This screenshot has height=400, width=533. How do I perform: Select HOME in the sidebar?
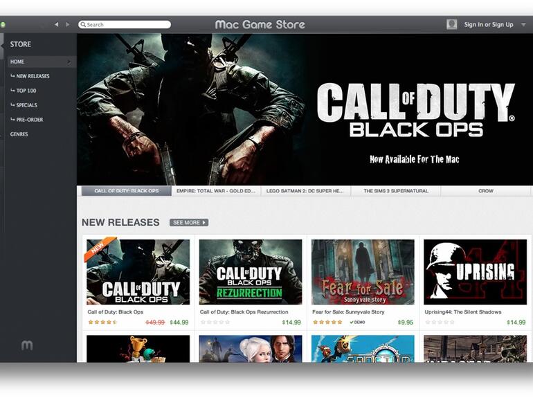(x=40, y=62)
